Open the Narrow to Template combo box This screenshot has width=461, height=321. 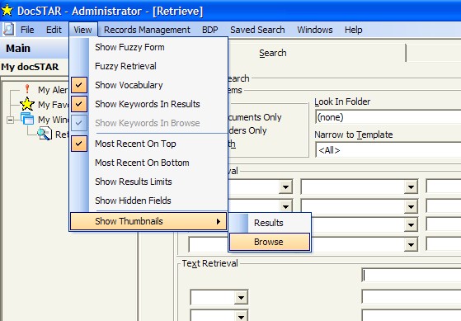pyautogui.click(x=388, y=150)
